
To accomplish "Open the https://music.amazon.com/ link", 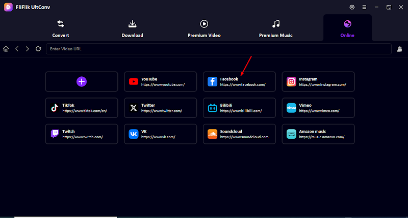I will (322, 137).
